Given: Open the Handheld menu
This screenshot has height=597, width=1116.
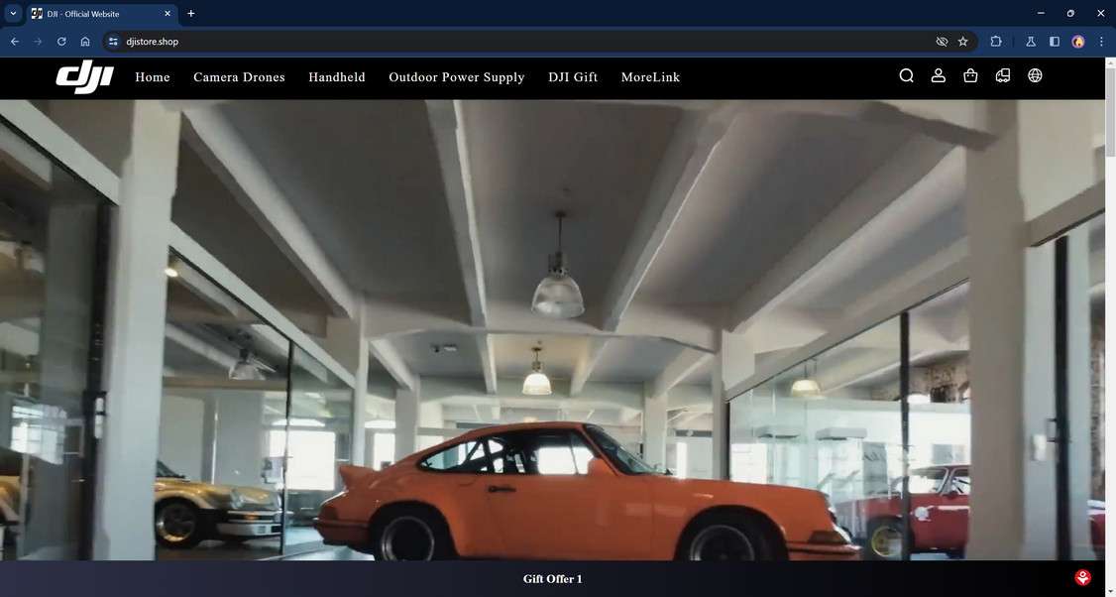Looking at the screenshot, I should point(337,77).
